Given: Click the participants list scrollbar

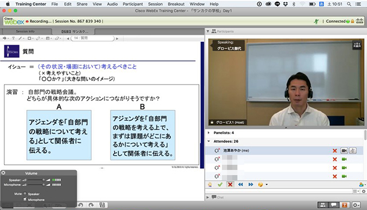Looking at the screenshot, I should pyautogui.click(x=365, y=136).
